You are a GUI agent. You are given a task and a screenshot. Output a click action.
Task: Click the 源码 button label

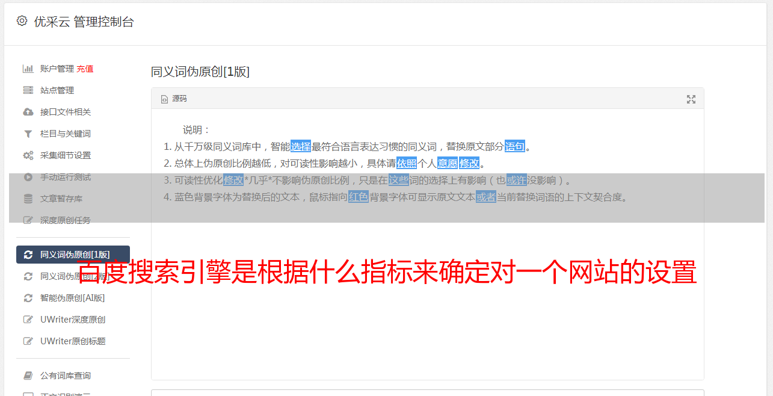tap(179, 99)
